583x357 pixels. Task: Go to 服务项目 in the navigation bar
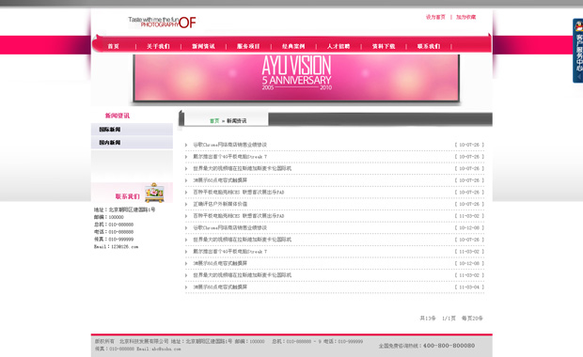coord(248,46)
